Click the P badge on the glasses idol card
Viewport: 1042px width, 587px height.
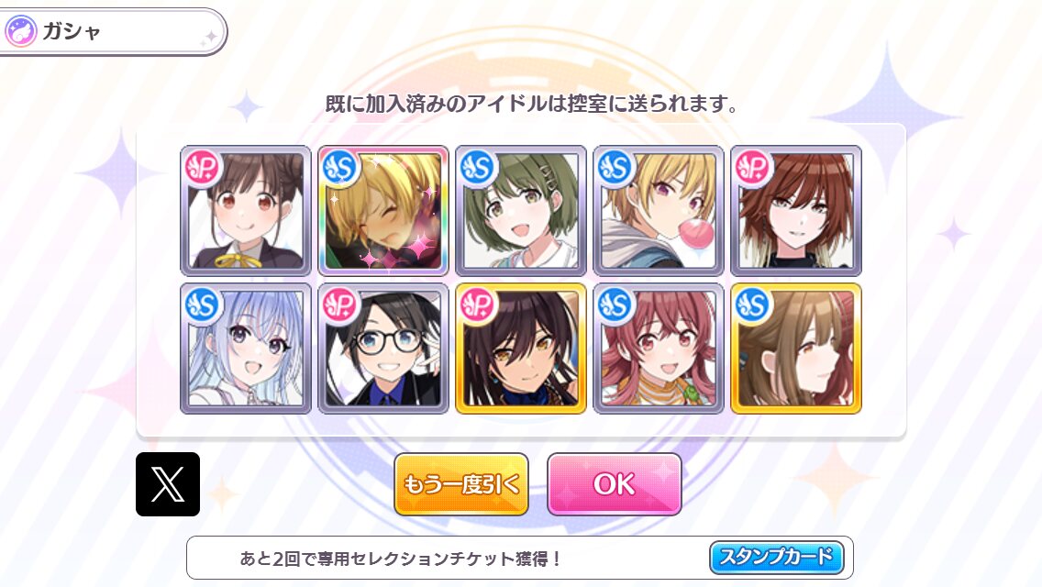[340, 305]
